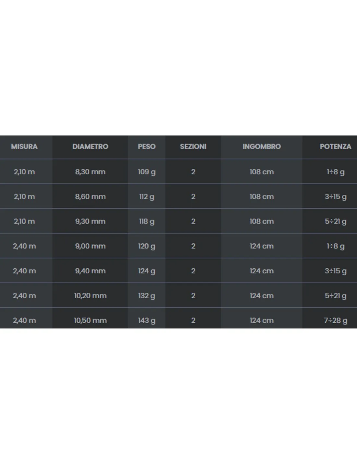Click the 132 g weight cell
This screenshot has height=462, width=357.
click(x=147, y=296)
